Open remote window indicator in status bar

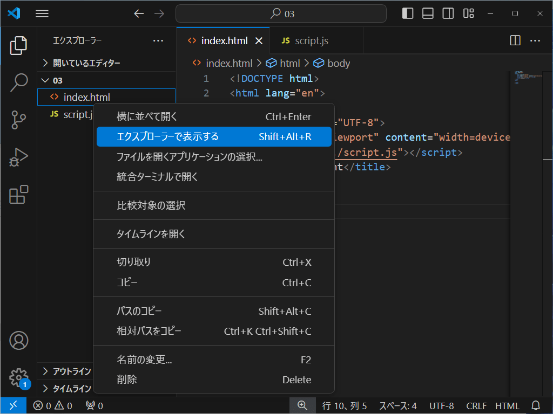coord(14,405)
